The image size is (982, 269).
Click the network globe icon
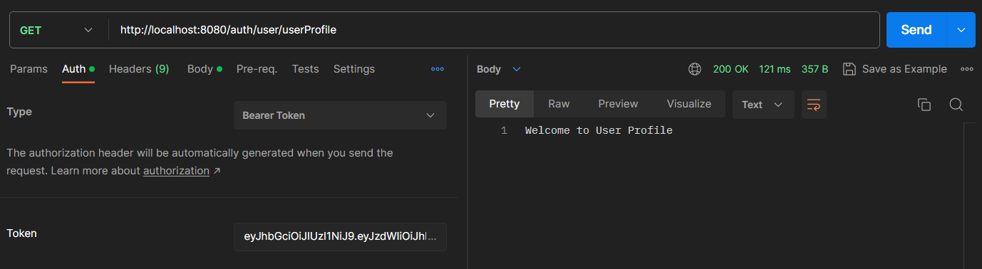[695, 69]
